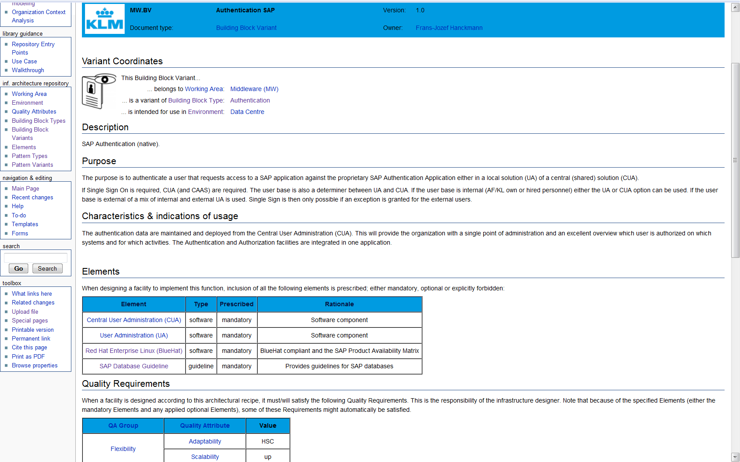Image resolution: width=740 pixels, height=462 pixels.
Task: Open the Upload file link
Action: coord(25,312)
